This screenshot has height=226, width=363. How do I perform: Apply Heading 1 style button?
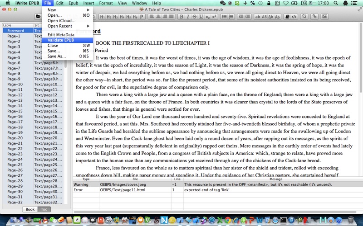click(x=103, y=17)
